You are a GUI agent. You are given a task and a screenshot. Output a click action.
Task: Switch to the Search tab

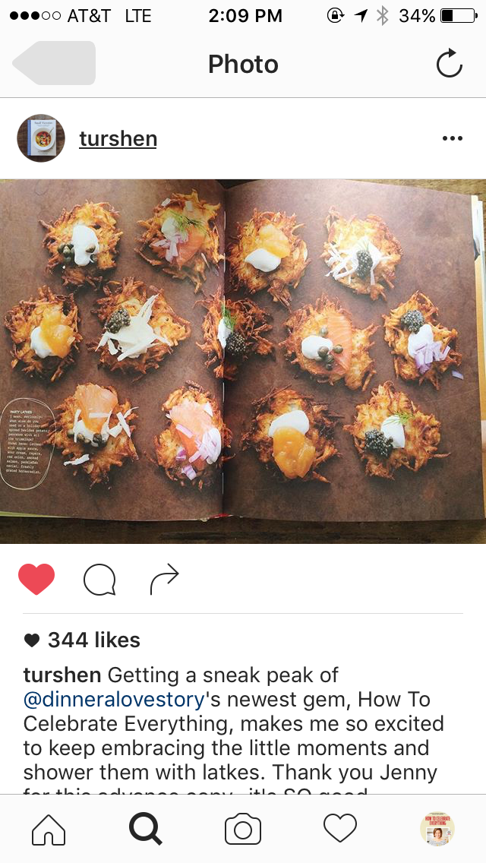pyautogui.click(x=146, y=829)
